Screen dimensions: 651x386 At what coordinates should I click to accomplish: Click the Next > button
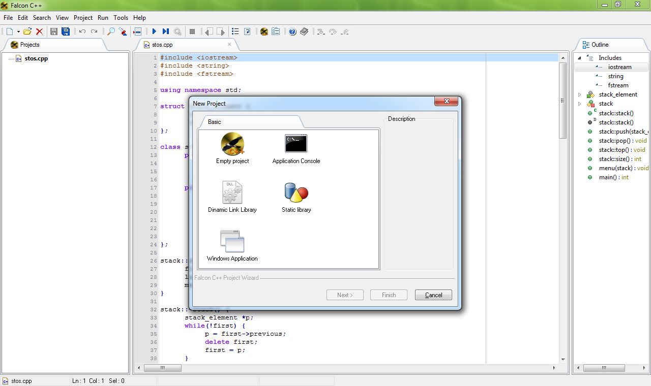[345, 295]
